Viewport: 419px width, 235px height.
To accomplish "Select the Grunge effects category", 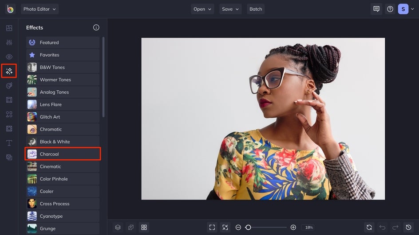I will (63, 228).
